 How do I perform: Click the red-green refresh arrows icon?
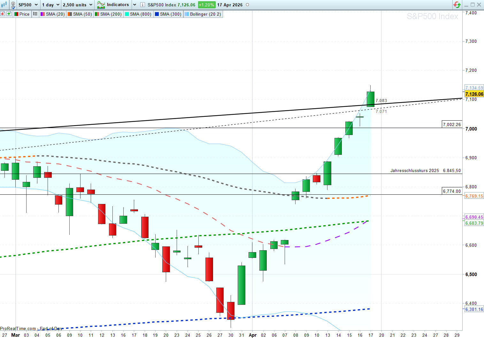(x=457, y=5)
